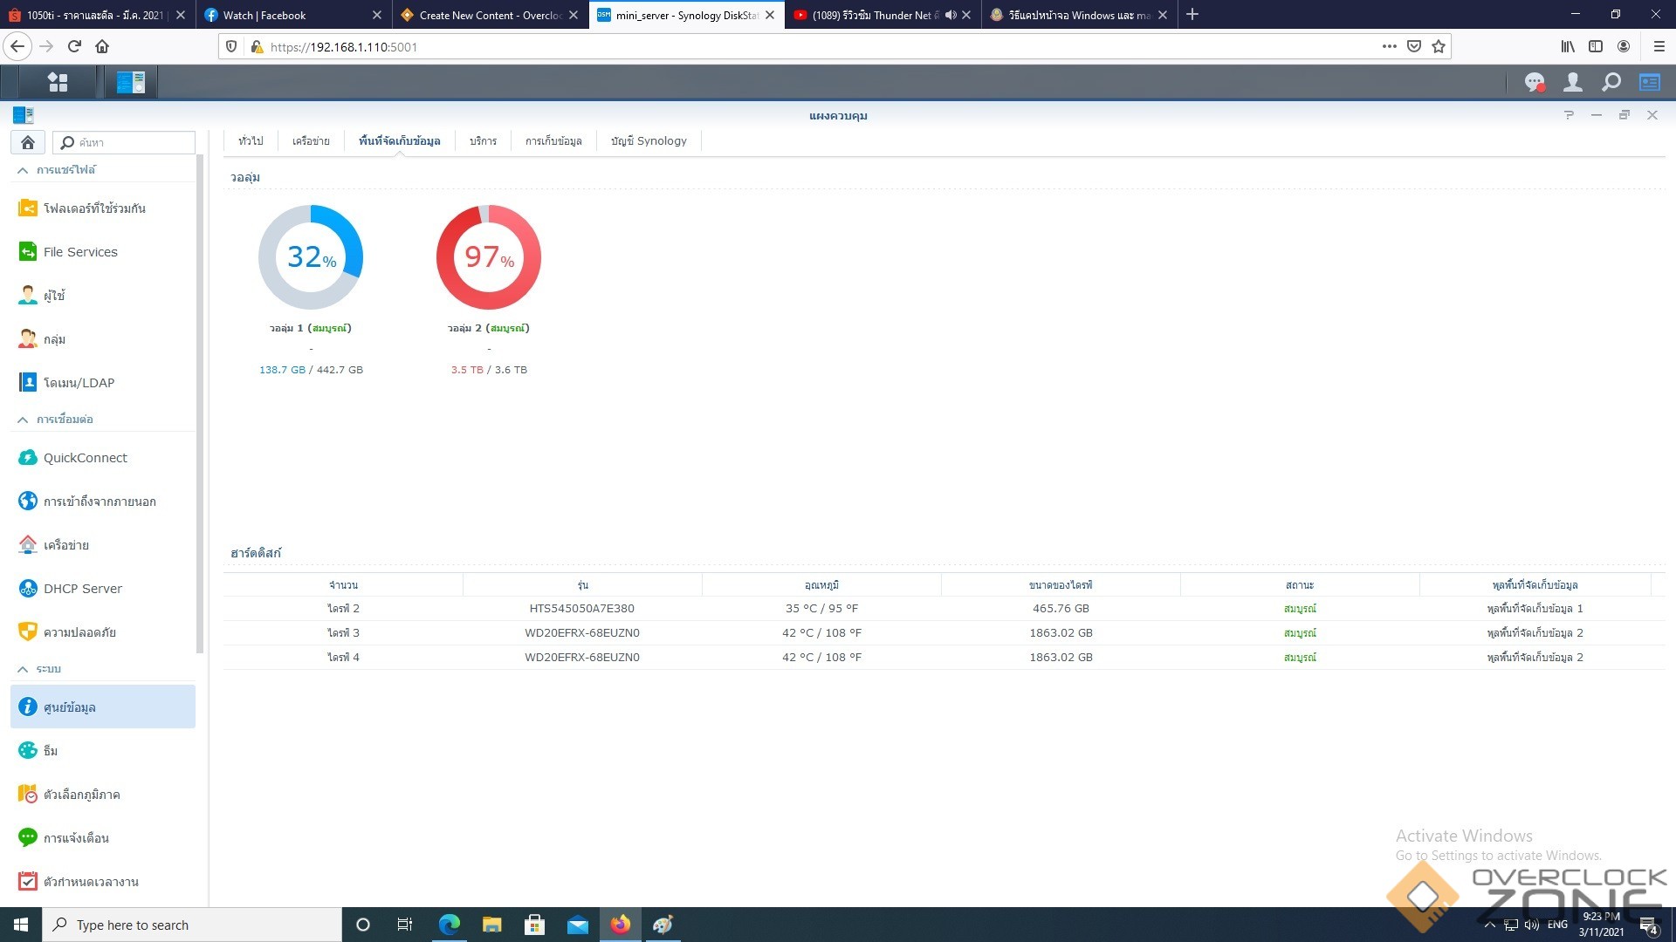Click the Control Panel search field
This screenshot has width=1676, height=942.
coord(131,142)
